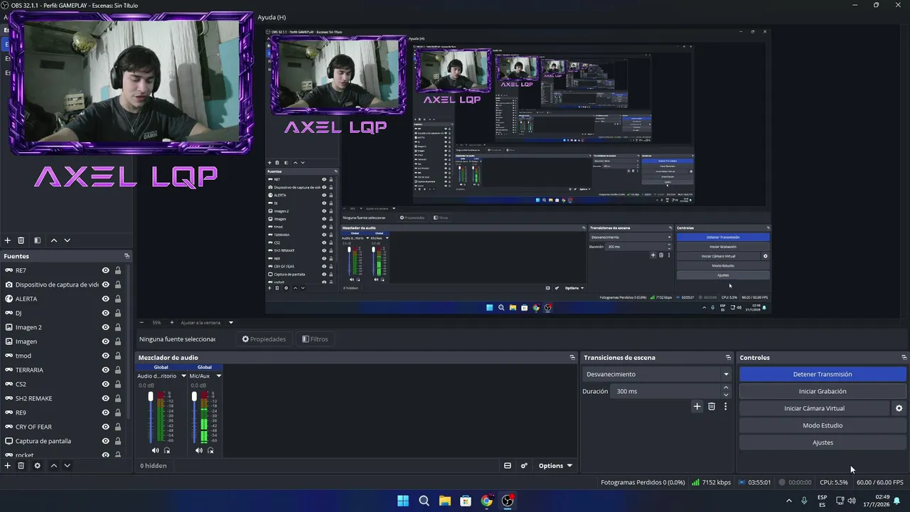Viewport: 910px width, 512px height.
Task: Pop out the Transiciones de escena dock
Action: click(x=728, y=358)
